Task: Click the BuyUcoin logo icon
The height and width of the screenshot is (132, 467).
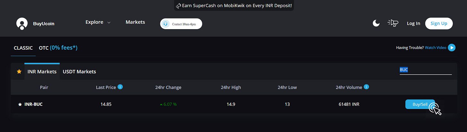Action: coord(22,24)
